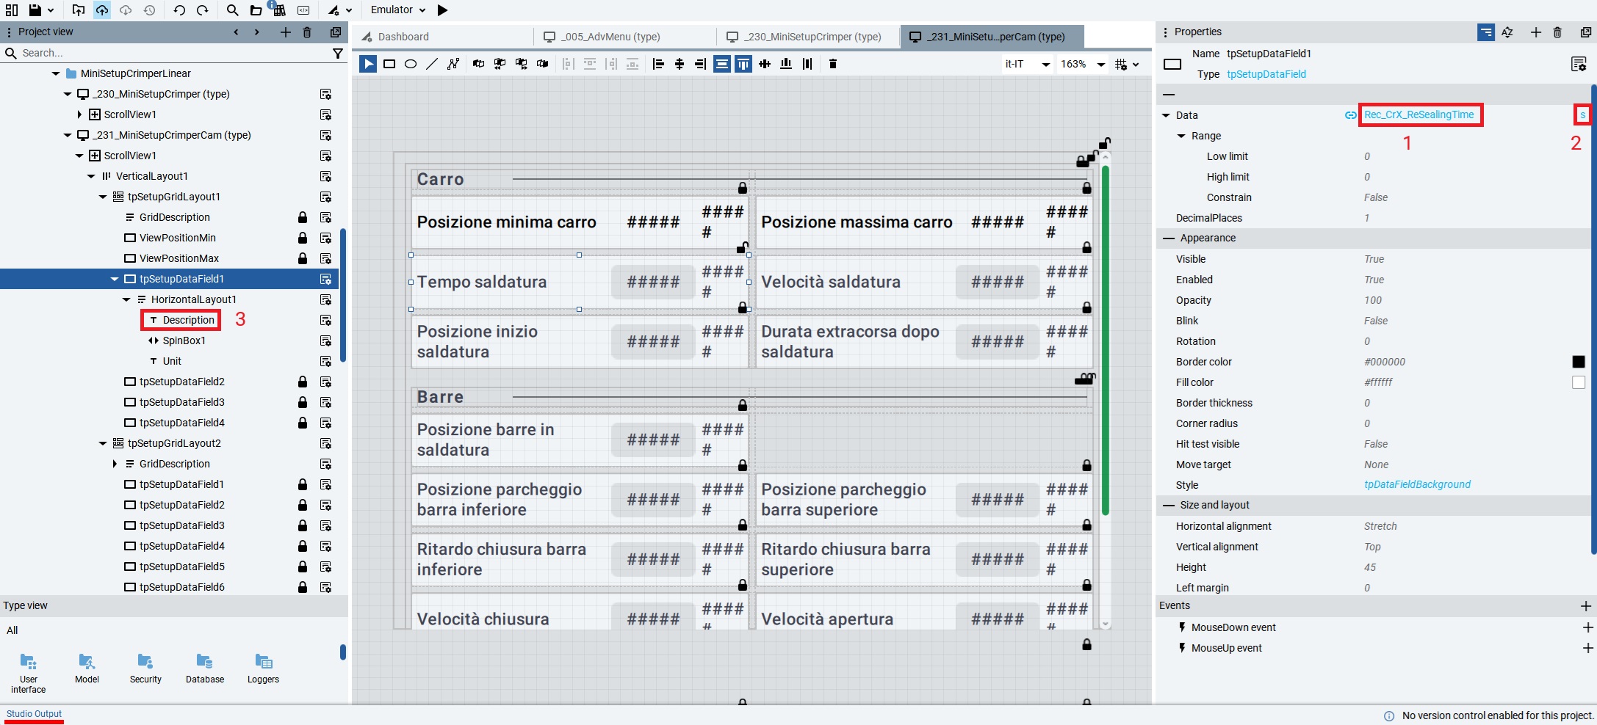Open the 163% zoom level dropdown
Screen dimensions: 1597x725
pos(1082,64)
